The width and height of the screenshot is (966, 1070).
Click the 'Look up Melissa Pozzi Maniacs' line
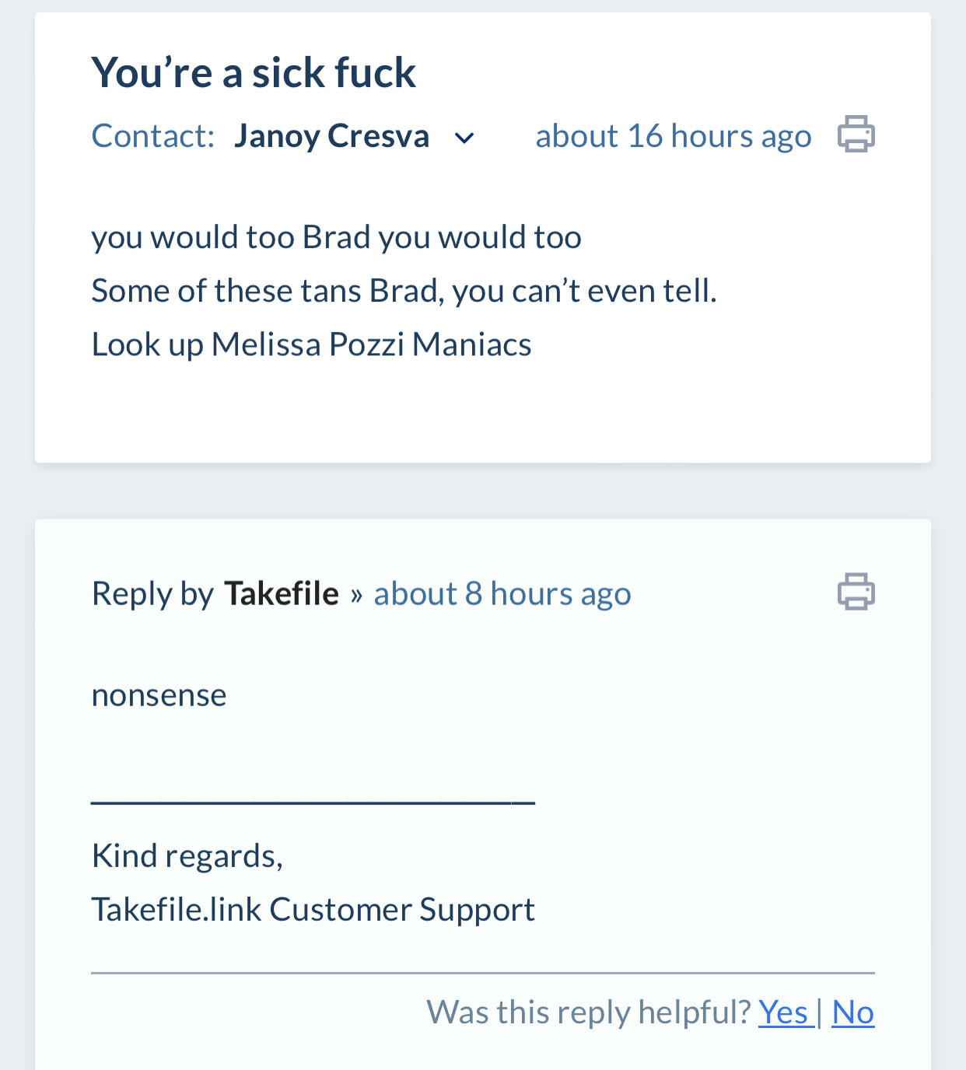pos(311,344)
